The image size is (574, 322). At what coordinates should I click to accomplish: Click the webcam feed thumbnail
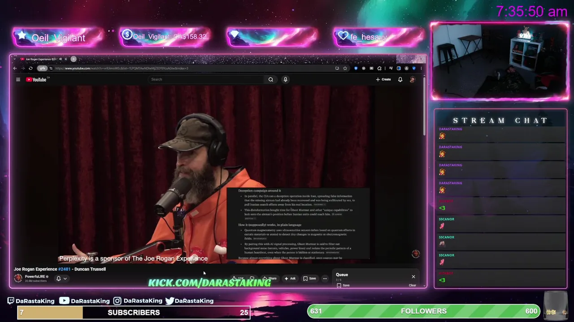500,61
